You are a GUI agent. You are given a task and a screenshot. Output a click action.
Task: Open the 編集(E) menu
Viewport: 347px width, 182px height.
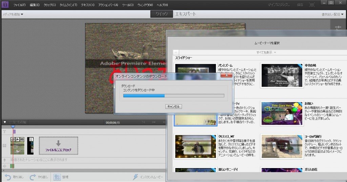pos(35,5)
